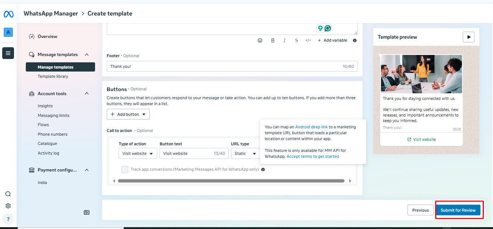Collapse the Payment configuration section
This screenshot has width=493, height=229.
[x=87, y=170]
